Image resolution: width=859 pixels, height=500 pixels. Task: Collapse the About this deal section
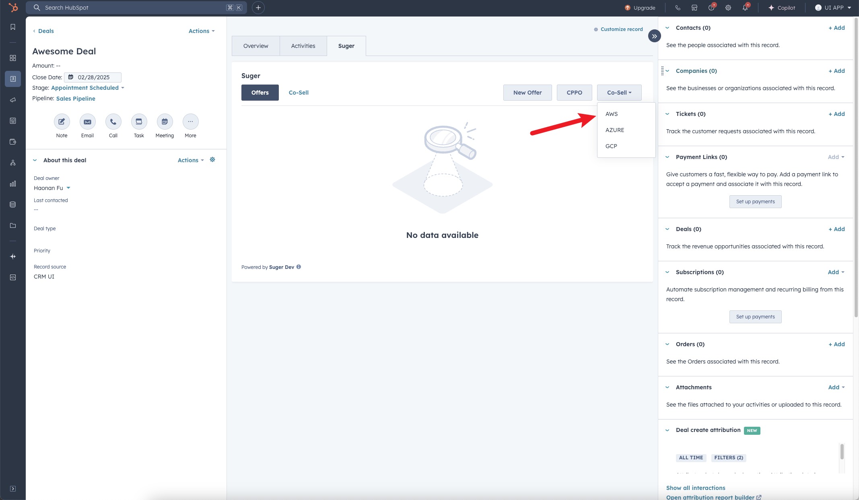(35, 160)
